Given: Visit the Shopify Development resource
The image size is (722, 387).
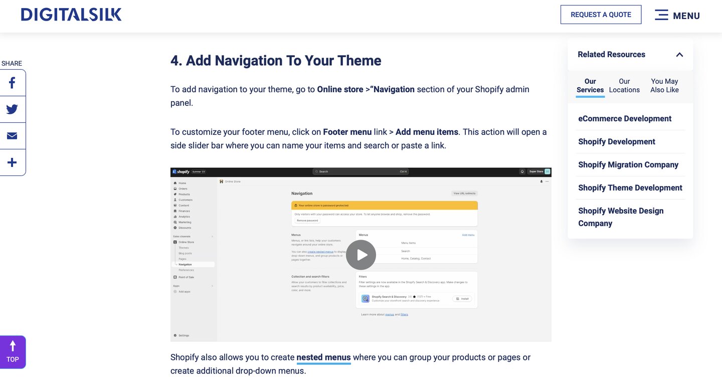Looking at the screenshot, I should 617,141.
